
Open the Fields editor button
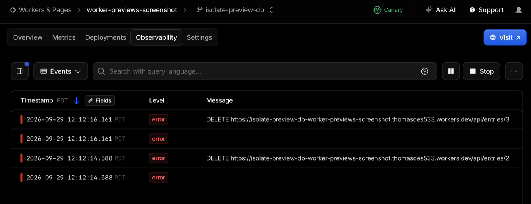(x=99, y=100)
